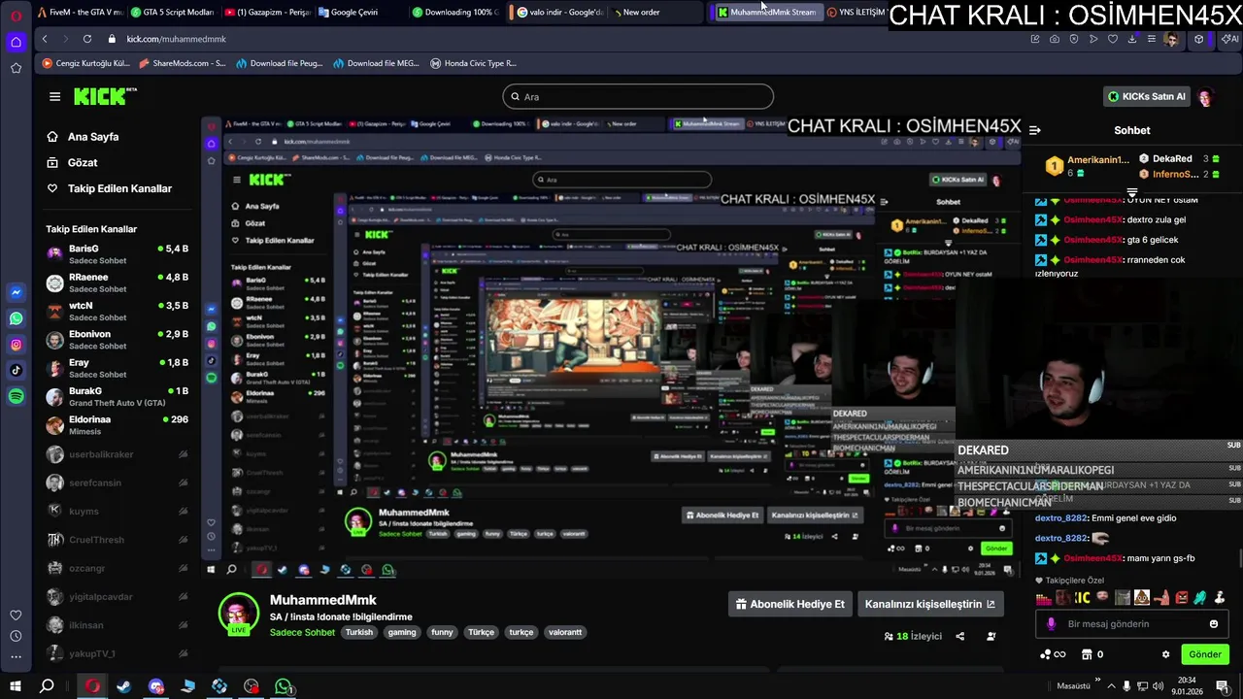
Task: Open the Kick hamburger menu
Action: click(x=54, y=96)
